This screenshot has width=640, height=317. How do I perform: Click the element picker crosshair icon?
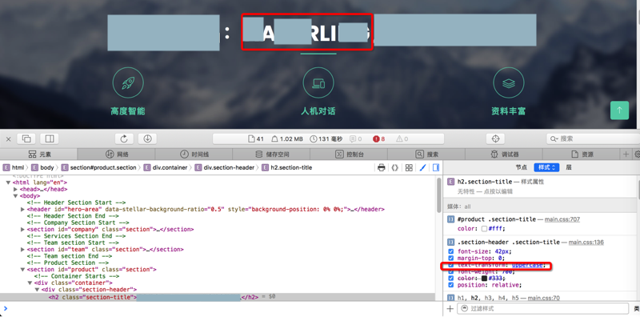coord(496,139)
